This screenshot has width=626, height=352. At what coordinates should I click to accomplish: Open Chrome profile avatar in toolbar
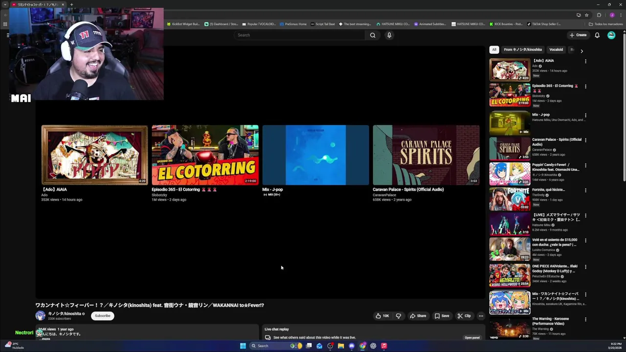612,15
